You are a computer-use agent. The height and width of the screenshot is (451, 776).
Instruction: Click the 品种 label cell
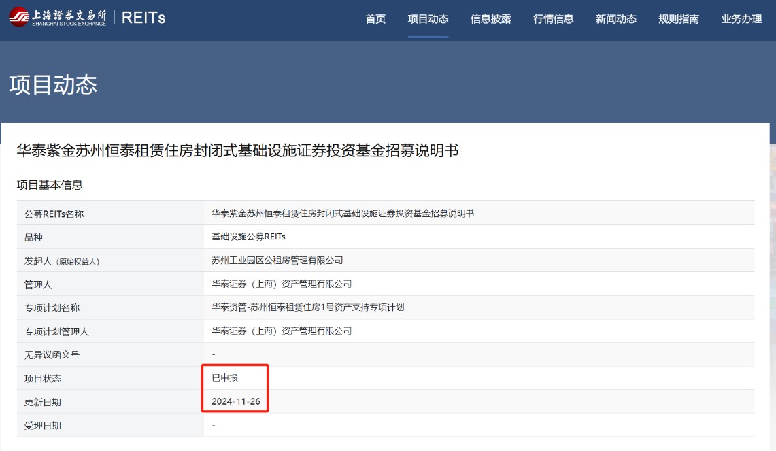tap(110, 237)
